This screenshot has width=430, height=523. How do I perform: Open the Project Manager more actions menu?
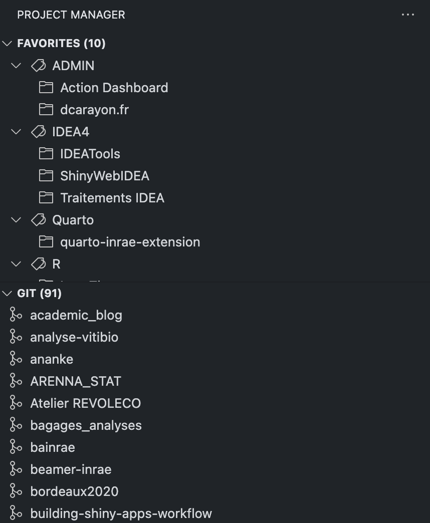(x=408, y=15)
